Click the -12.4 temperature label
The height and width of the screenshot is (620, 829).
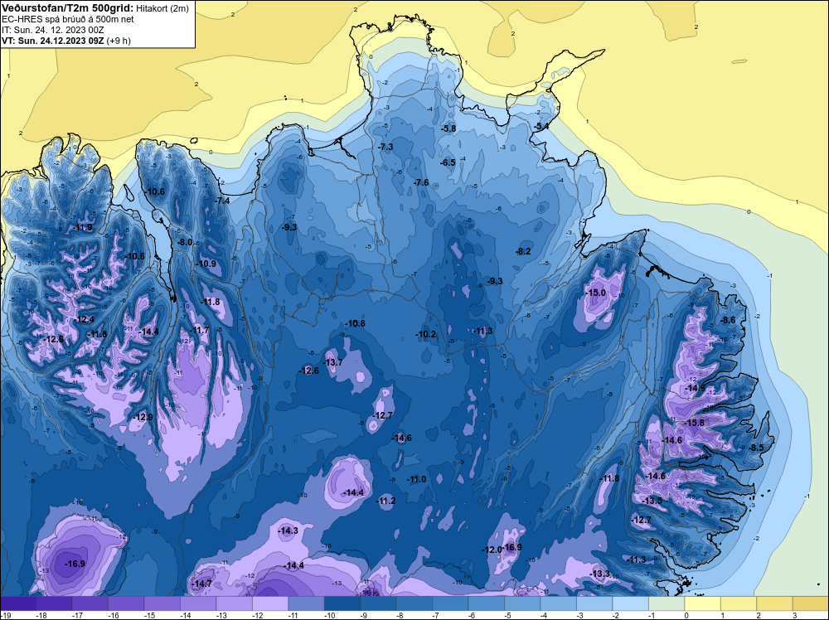(x=85, y=319)
